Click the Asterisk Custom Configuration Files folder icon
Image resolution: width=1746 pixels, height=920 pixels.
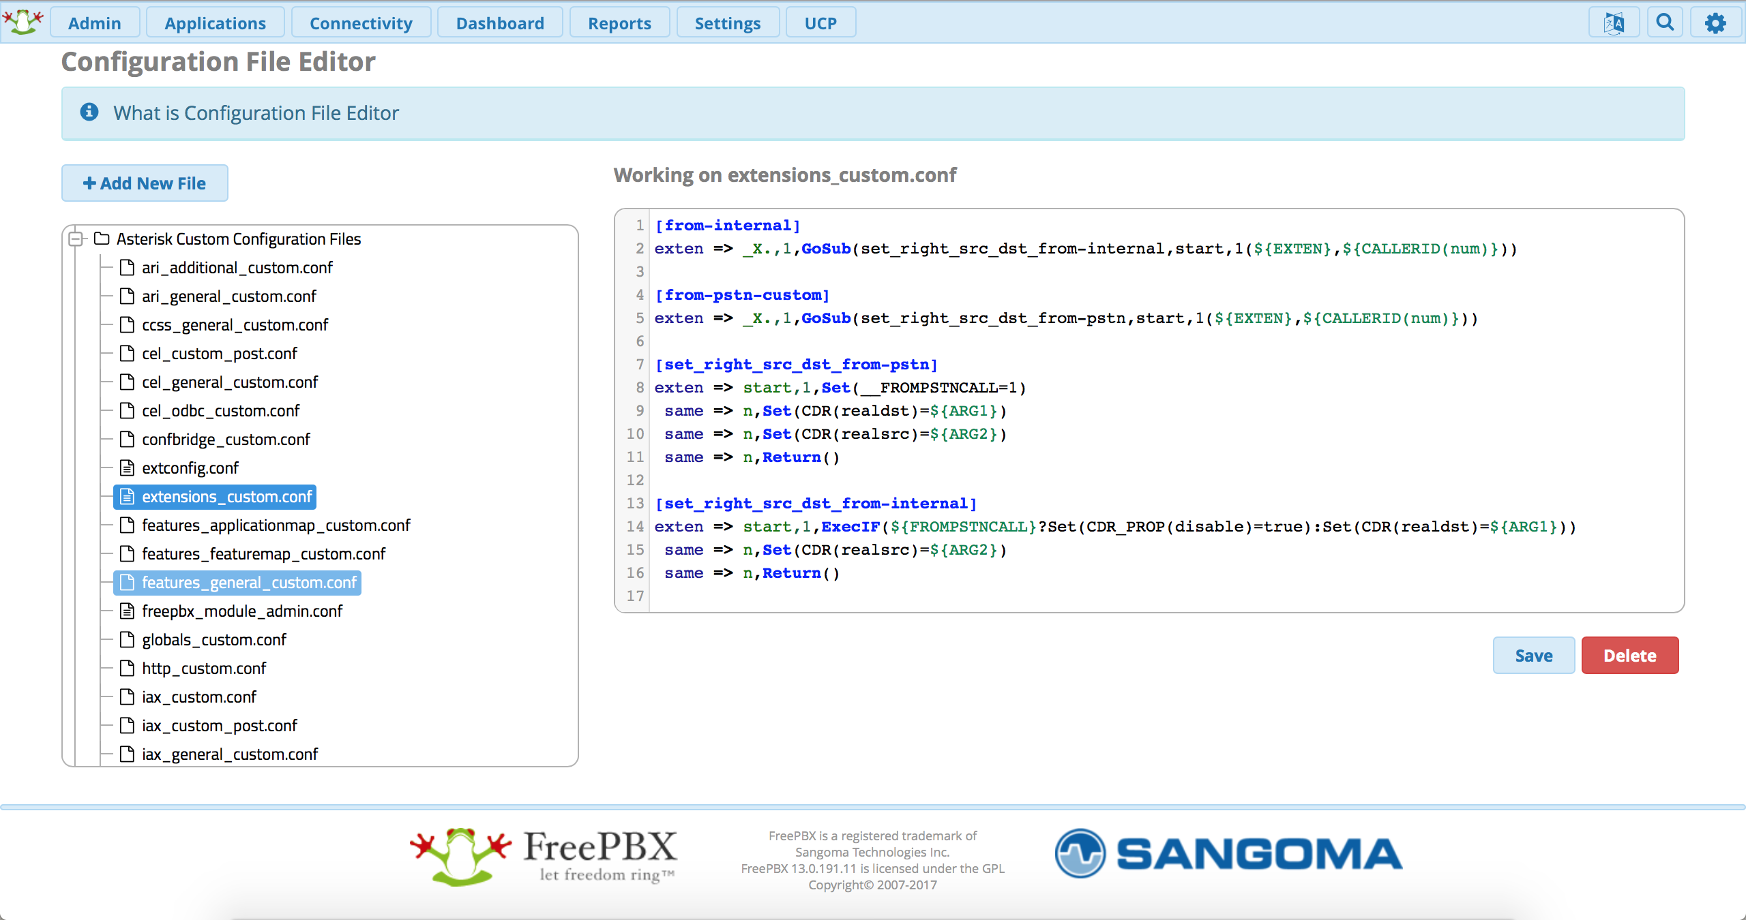click(102, 239)
